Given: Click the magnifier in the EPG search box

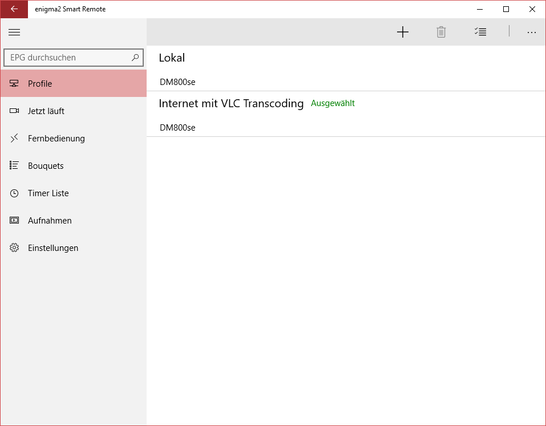Looking at the screenshot, I should click(x=135, y=58).
